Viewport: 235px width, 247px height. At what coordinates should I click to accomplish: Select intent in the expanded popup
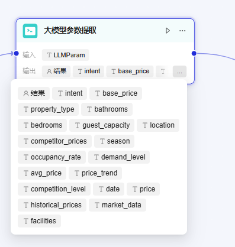pyautogui.click(x=70, y=93)
